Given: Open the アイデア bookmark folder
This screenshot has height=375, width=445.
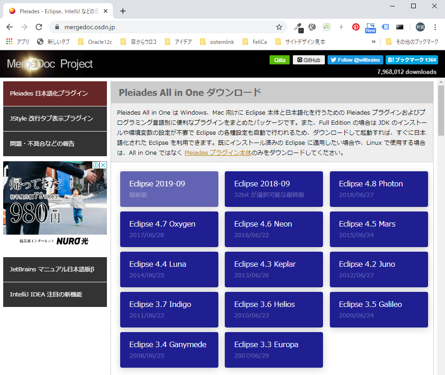Looking at the screenshot, I should pos(179,42).
